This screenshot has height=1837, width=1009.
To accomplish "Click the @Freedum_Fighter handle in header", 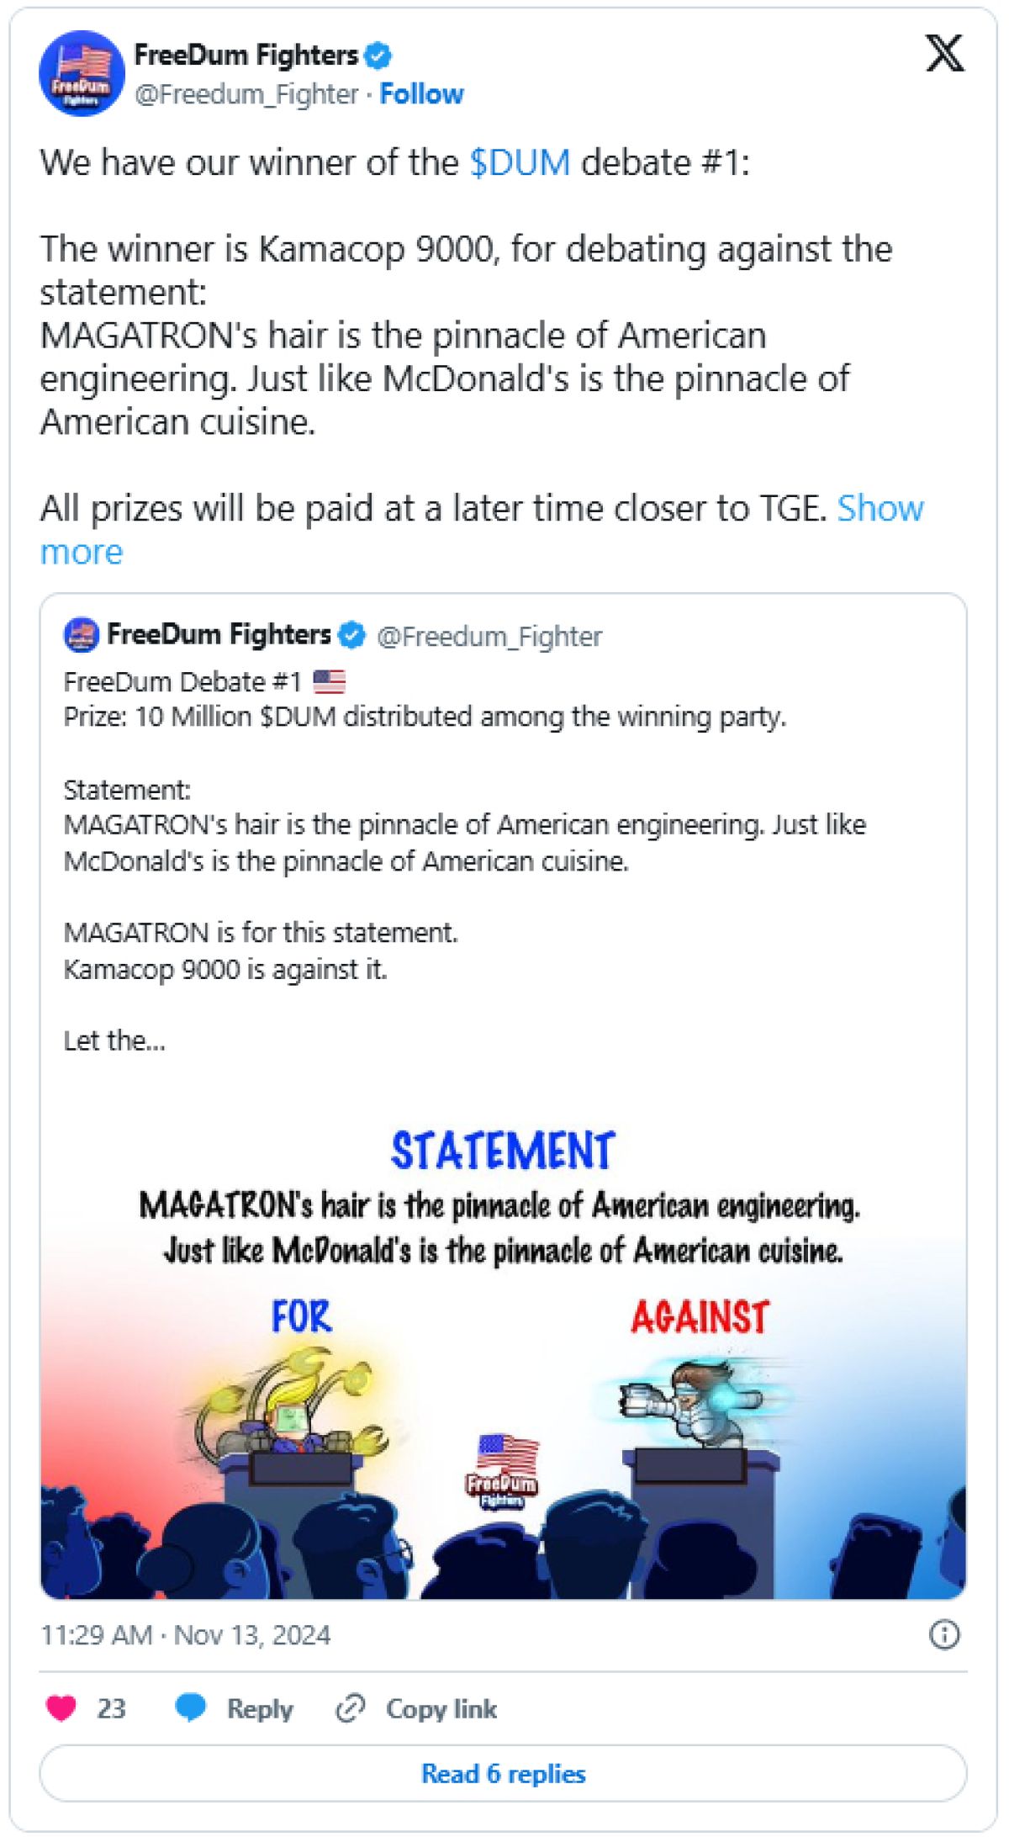I will pyautogui.click(x=247, y=94).
